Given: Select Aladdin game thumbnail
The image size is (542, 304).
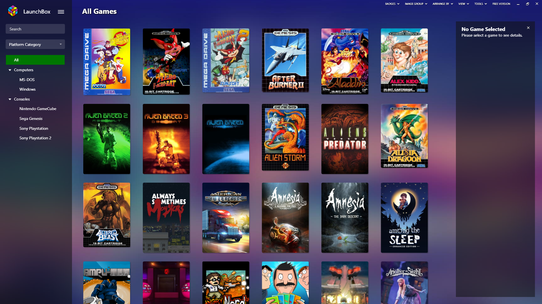Looking at the screenshot, I should pyautogui.click(x=345, y=61).
